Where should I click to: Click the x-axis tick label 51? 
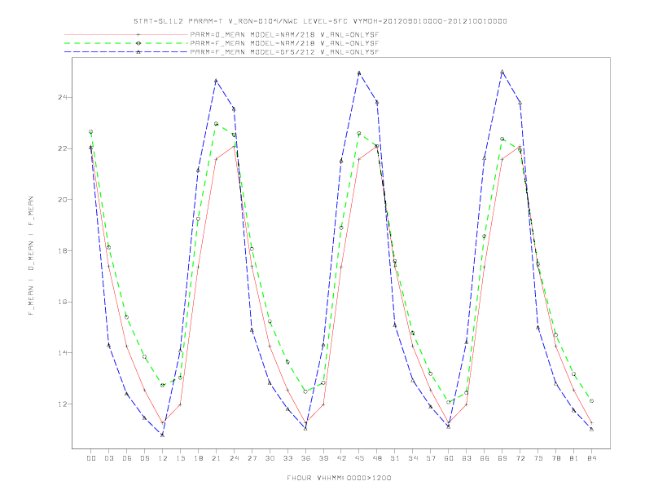coord(395,458)
